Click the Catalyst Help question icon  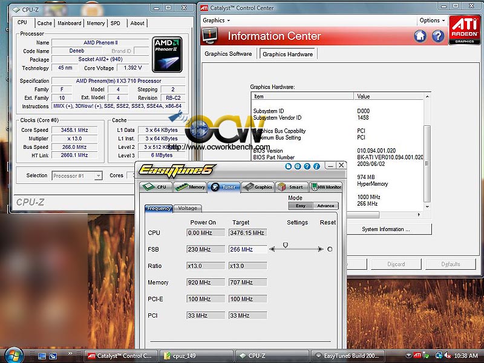pyautogui.click(x=438, y=36)
